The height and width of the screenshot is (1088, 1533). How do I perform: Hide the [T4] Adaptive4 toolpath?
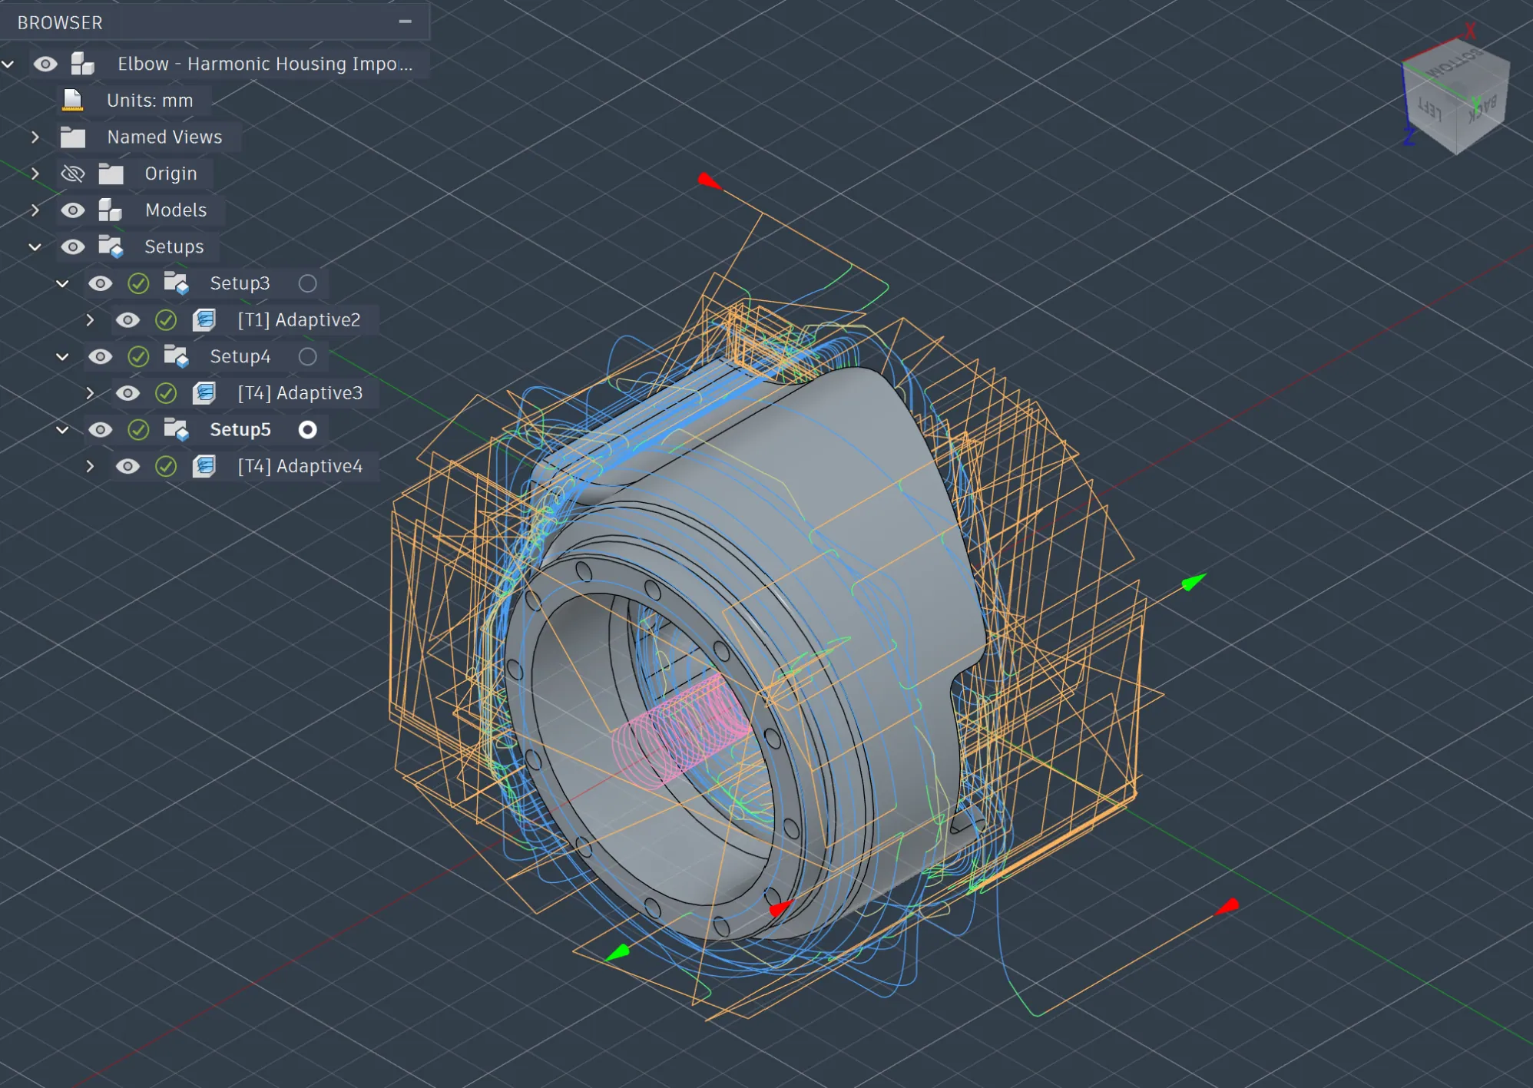click(127, 466)
